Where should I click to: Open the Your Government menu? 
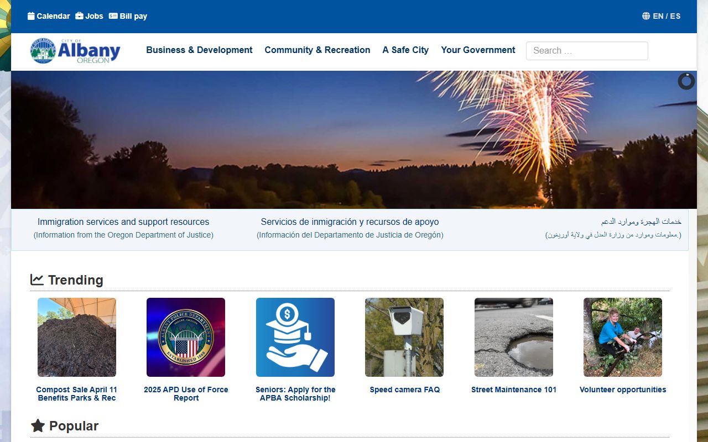(478, 50)
